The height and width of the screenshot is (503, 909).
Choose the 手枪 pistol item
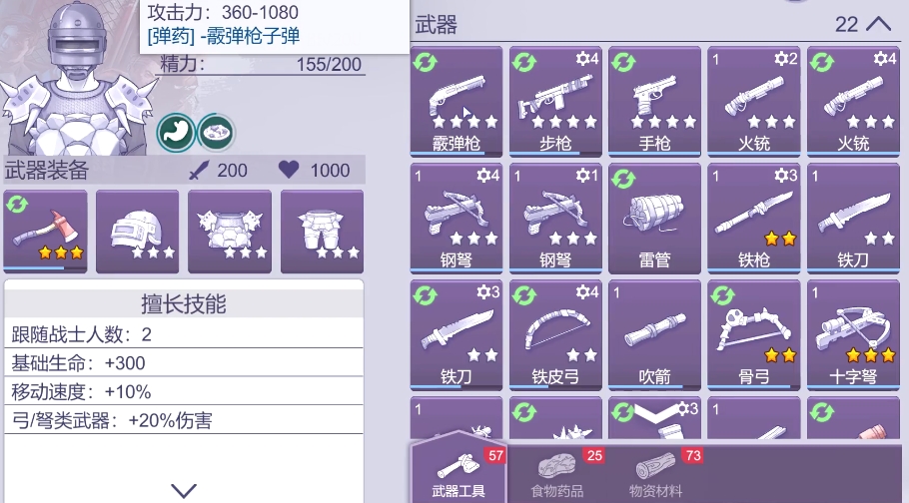click(x=654, y=102)
